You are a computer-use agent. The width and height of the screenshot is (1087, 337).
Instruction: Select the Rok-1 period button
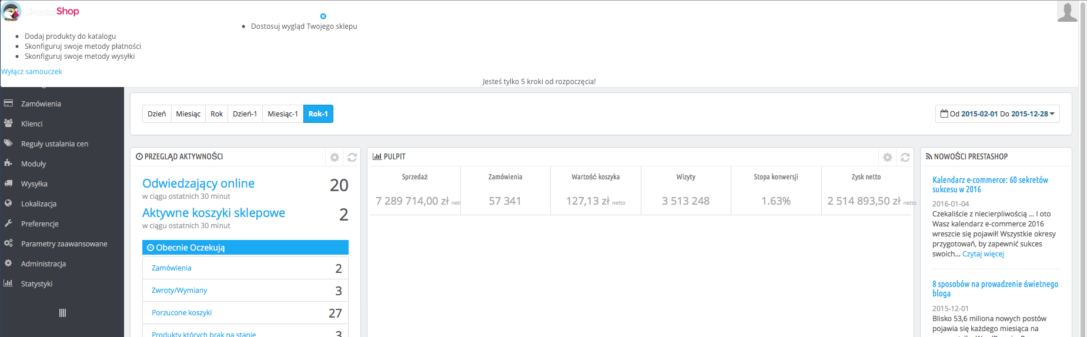318,114
